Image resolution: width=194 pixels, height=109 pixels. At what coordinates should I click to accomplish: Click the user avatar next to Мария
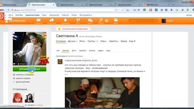click(x=164, y=21)
